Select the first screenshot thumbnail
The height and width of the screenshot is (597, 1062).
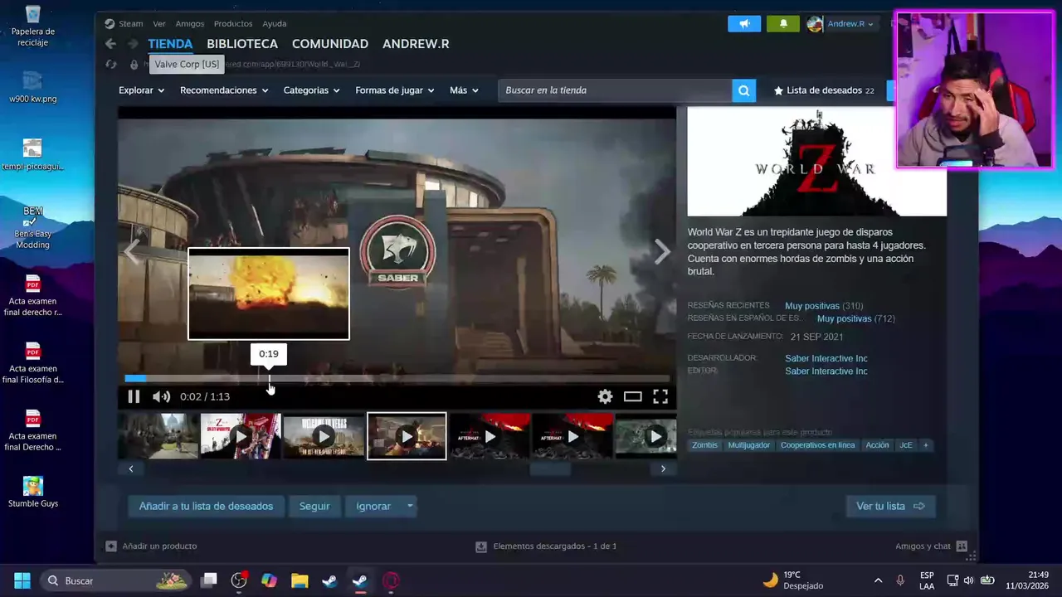click(x=158, y=436)
